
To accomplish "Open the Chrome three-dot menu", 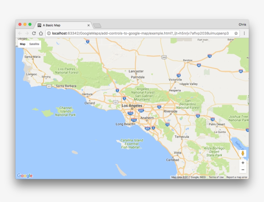I will (245, 33).
